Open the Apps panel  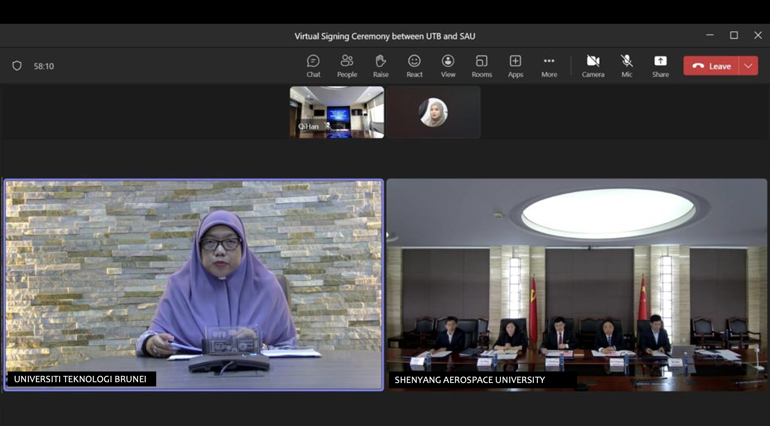(515, 66)
